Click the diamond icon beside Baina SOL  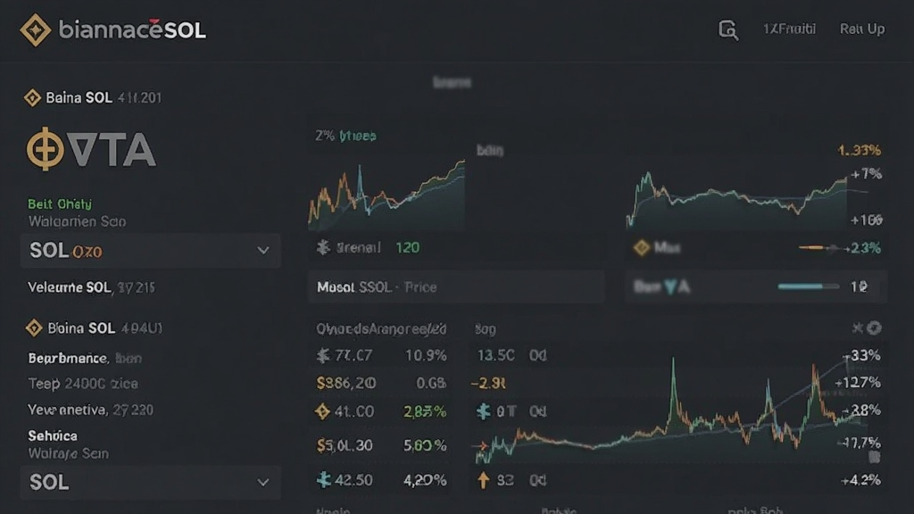(x=32, y=98)
